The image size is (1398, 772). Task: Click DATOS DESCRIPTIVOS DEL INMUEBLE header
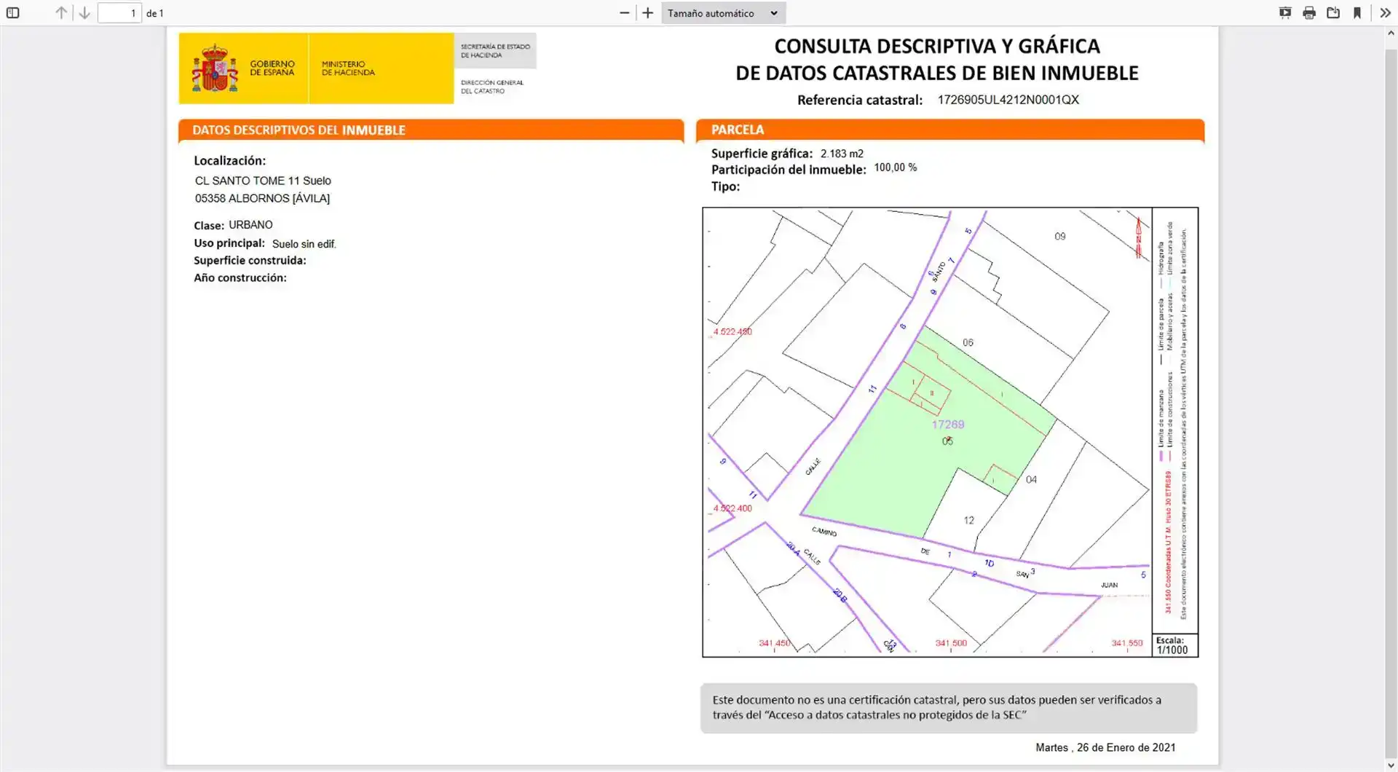point(431,130)
